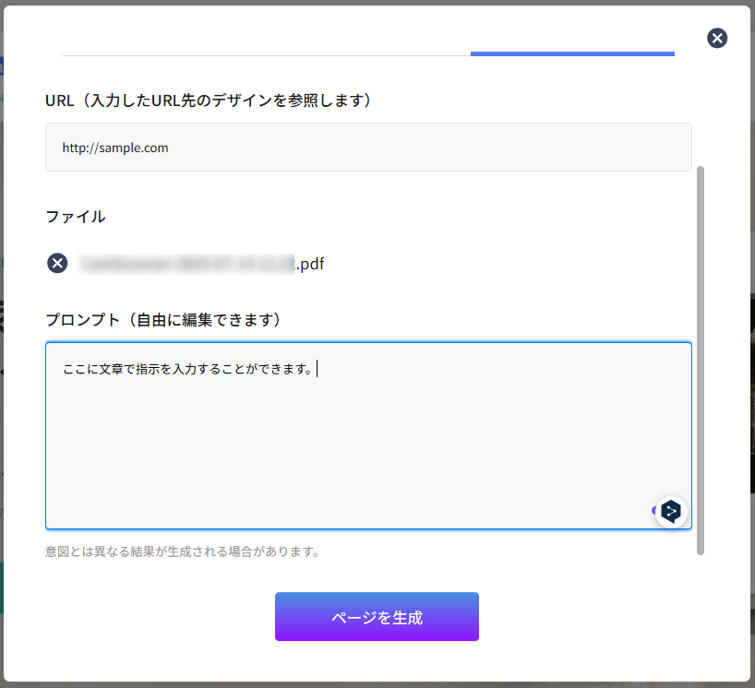Viewport: 755px width, 688px height.
Task: Click the blue active step bar
Action: point(572,53)
